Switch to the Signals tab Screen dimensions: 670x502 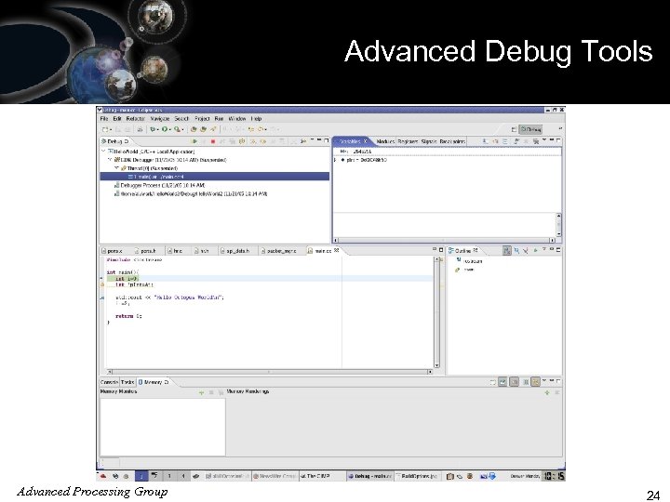[x=429, y=141]
